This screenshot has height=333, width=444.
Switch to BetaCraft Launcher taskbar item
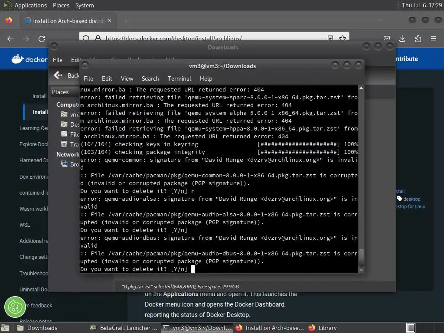pos(124,328)
